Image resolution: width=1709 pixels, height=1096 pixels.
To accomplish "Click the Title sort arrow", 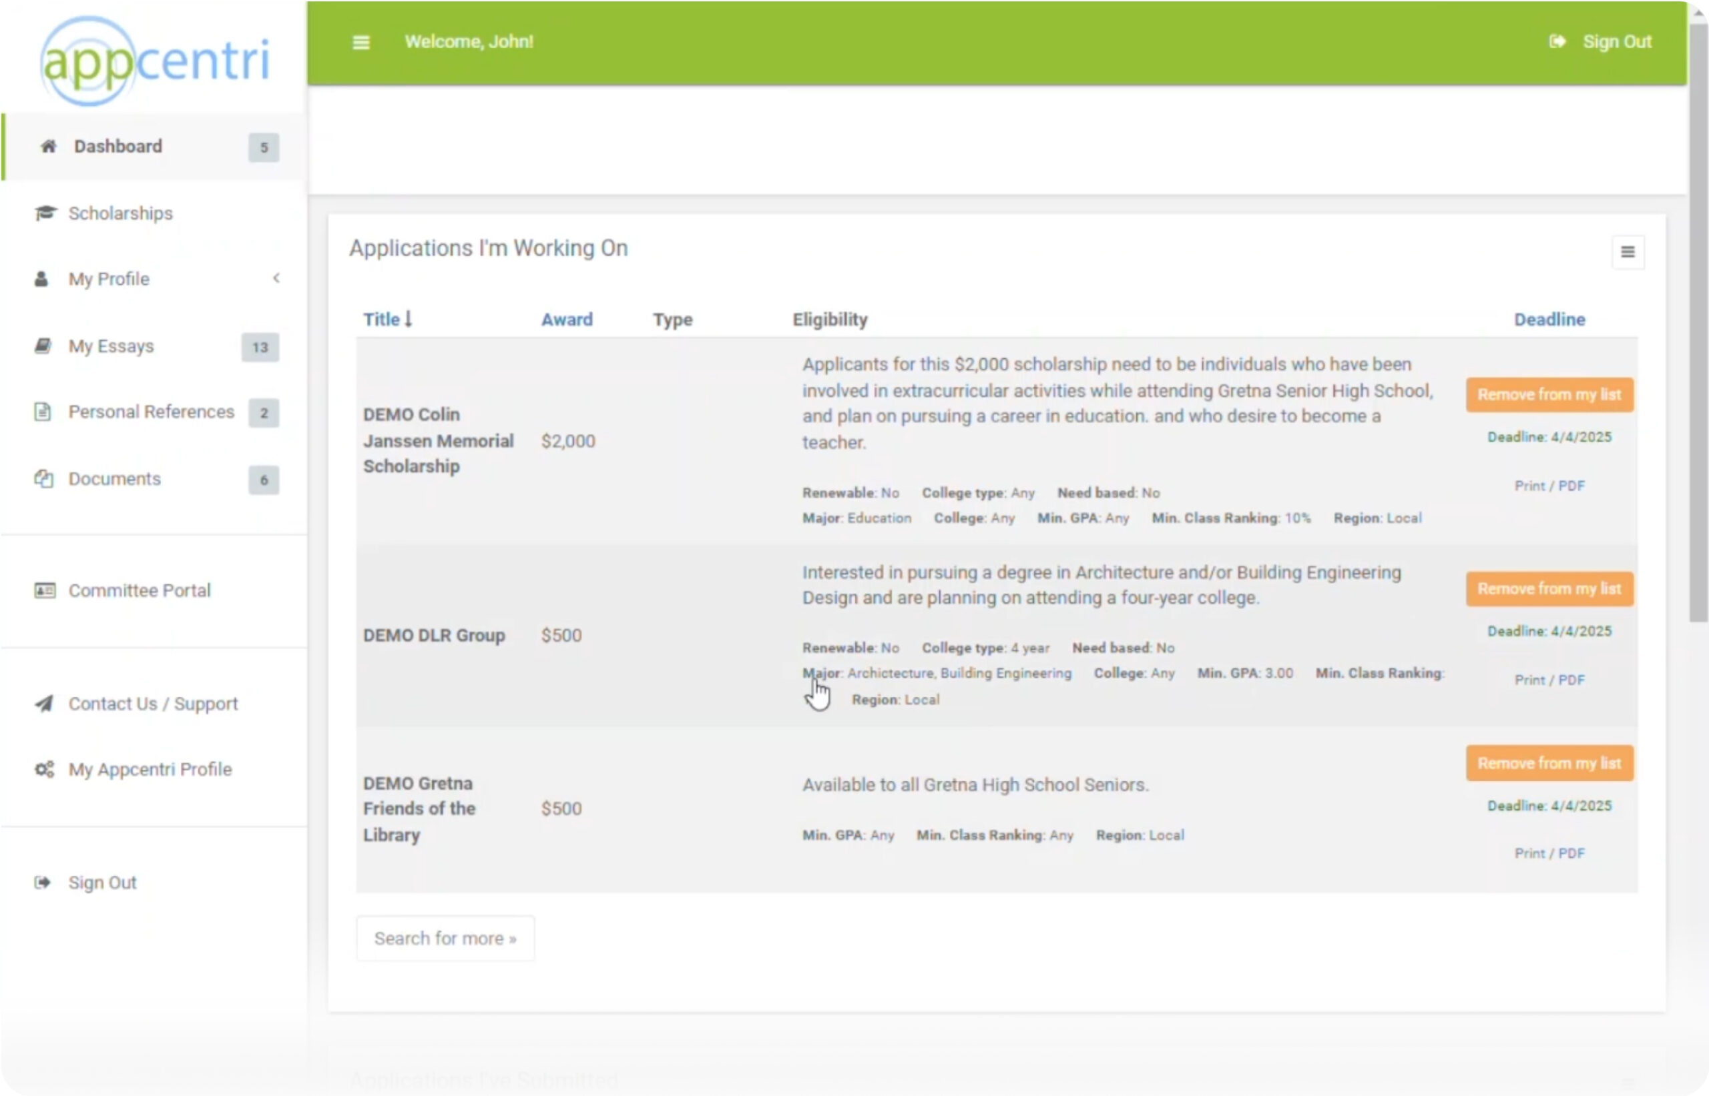I will 408,319.
